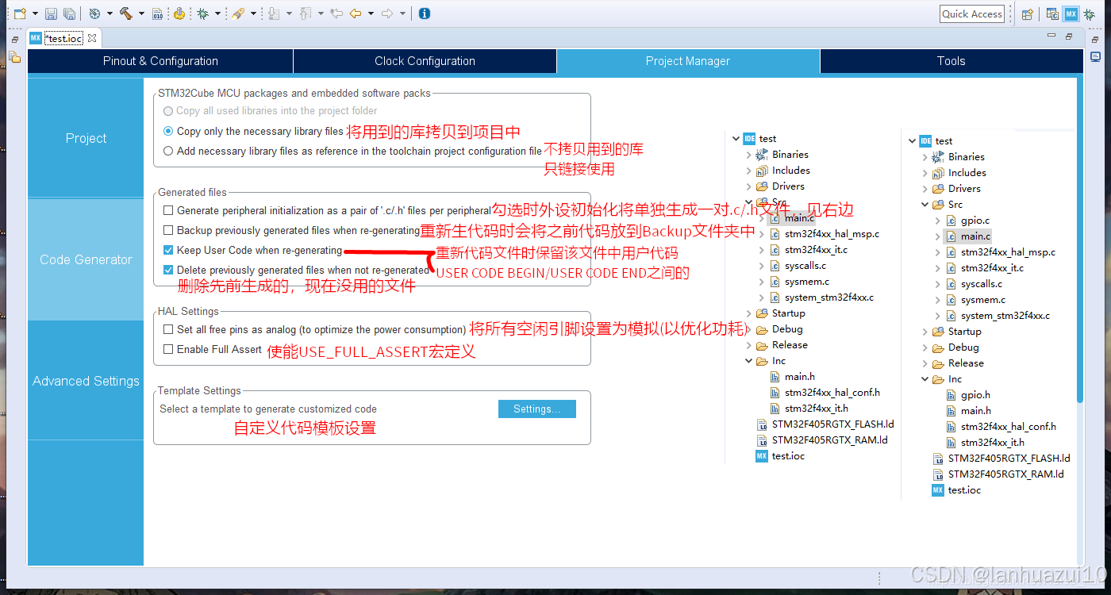
Task: Uncheck Delete previously generated files when not re-generated
Action: pos(168,270)
